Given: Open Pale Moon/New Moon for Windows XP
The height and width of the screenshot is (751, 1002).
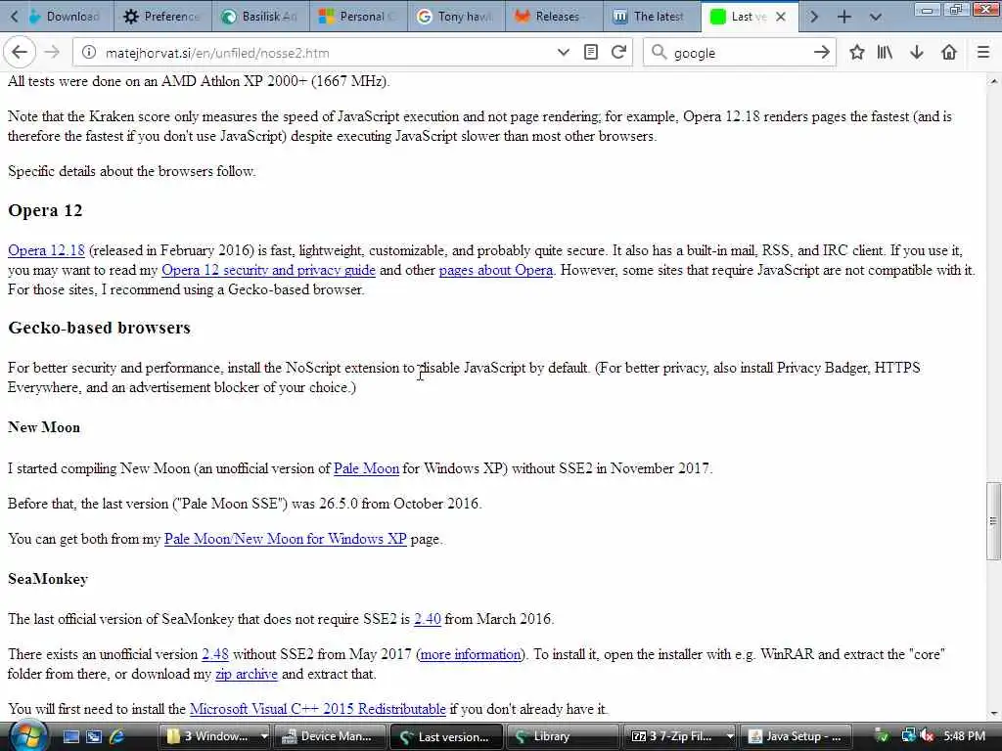Looking at the screenshot, I should 285,539.
